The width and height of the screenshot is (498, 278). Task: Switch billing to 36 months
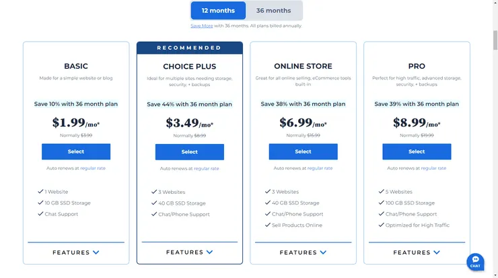[274, 11]
